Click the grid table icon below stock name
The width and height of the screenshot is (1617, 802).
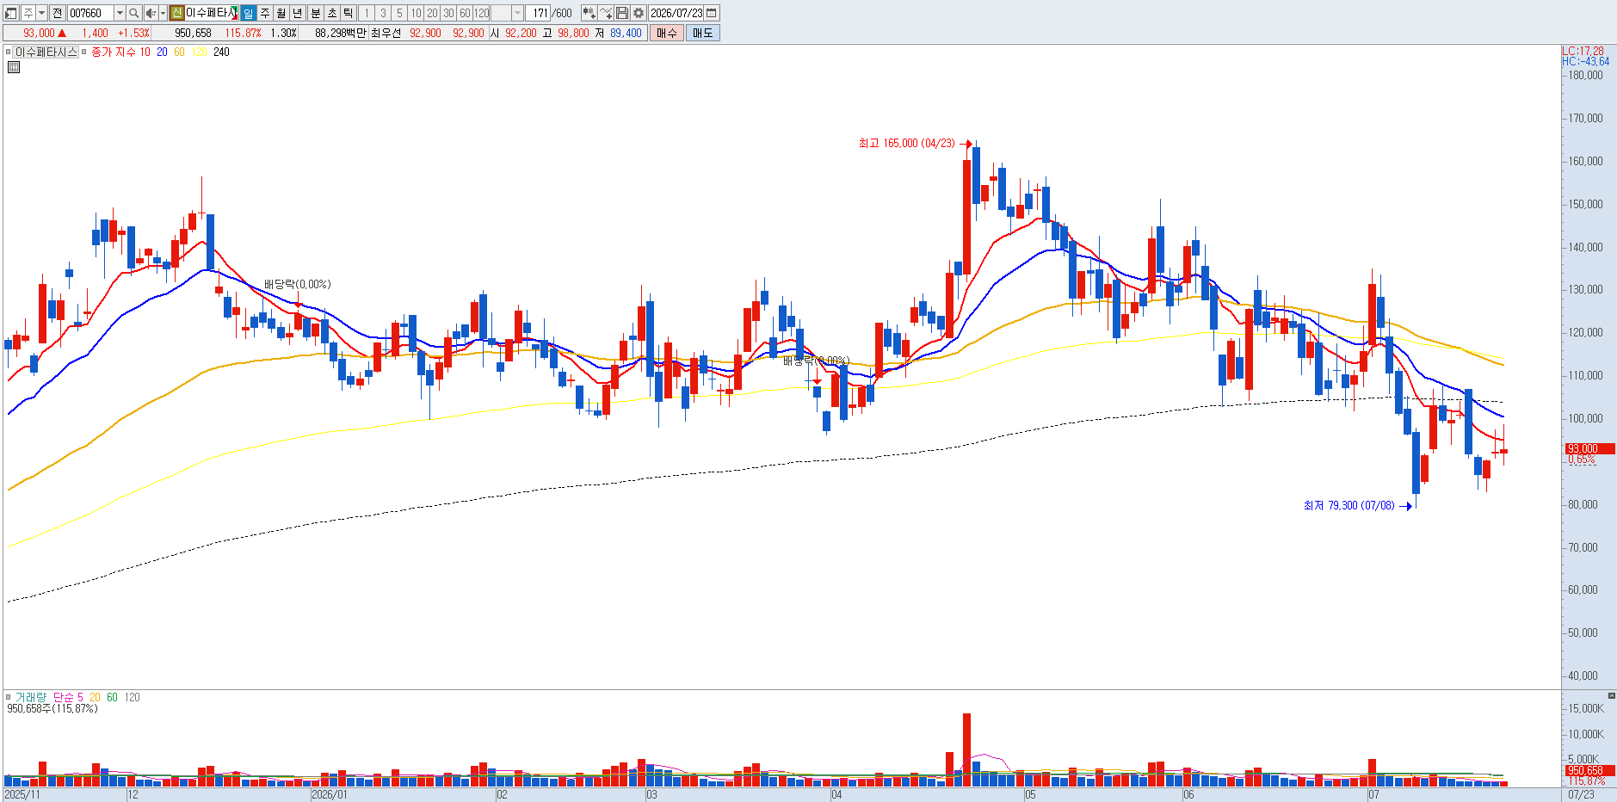[x=14, y=66]
